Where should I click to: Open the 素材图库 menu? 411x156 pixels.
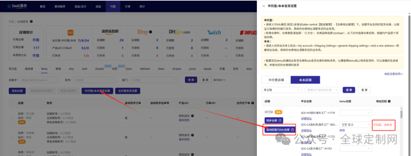[x=59, y=6]
